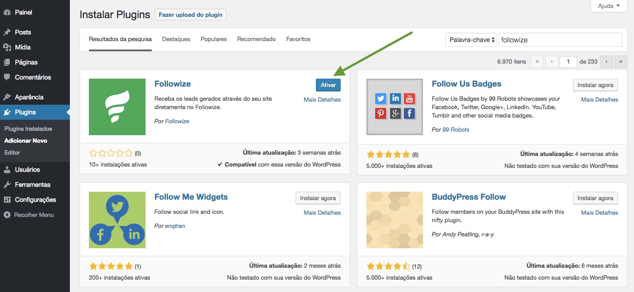Image resolution: width=634 pixels, height=292 pixels.
Task: Open the Follow Me Widgets title link
Action: pyautogui.click(x=191, y=197)
